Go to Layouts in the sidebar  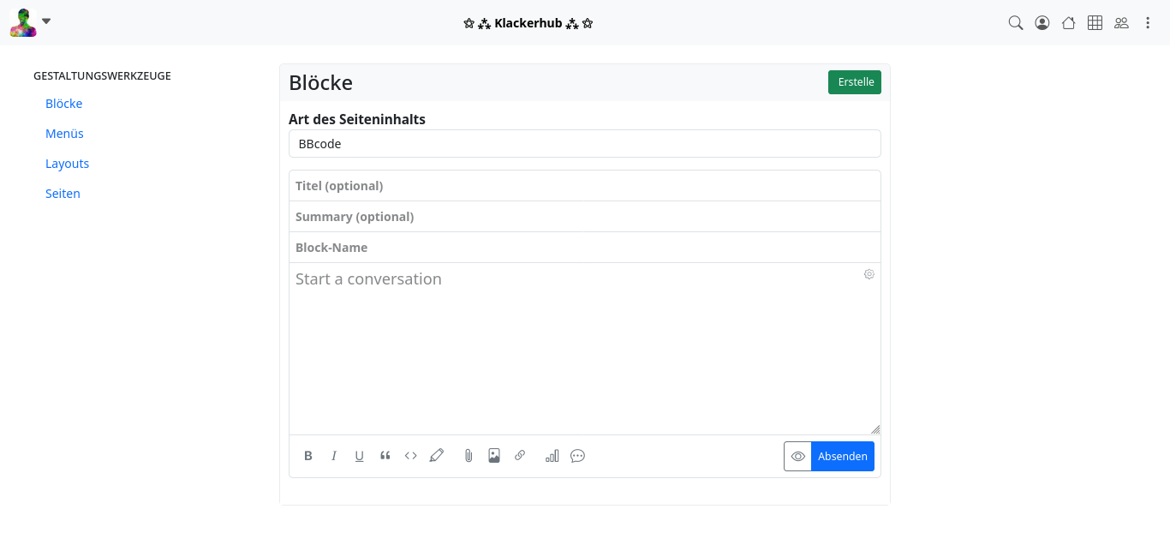(x=67, y=164)
